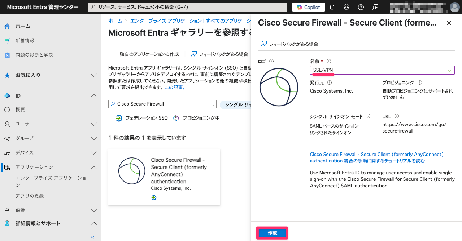This screenshot has width=462, height=241.
Task: Click the help question mark icon
Action: [361, 7]
